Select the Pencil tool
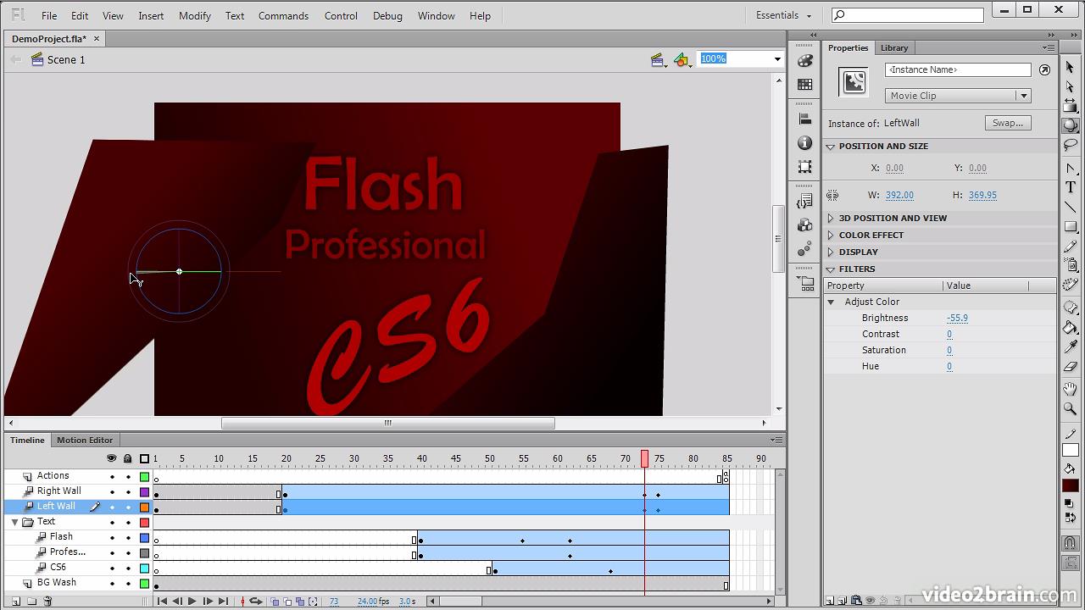Image resolution: width=1085 pixels, height=610 pixels. (x=1071, y=246)
